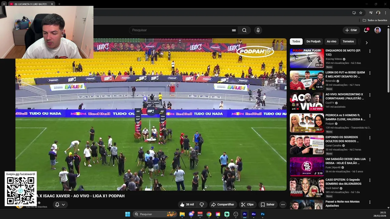Click the Xracing Videos channel name
Screen dimensions: 390x219
[x=334, y=59]
